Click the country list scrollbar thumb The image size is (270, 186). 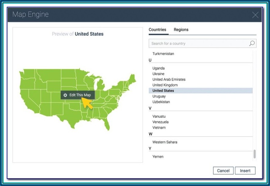coord(254,154)
